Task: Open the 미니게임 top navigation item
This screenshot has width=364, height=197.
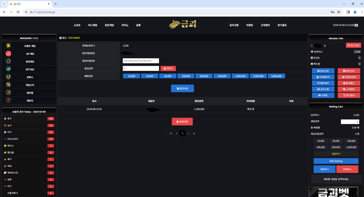Action: [92, 25]
